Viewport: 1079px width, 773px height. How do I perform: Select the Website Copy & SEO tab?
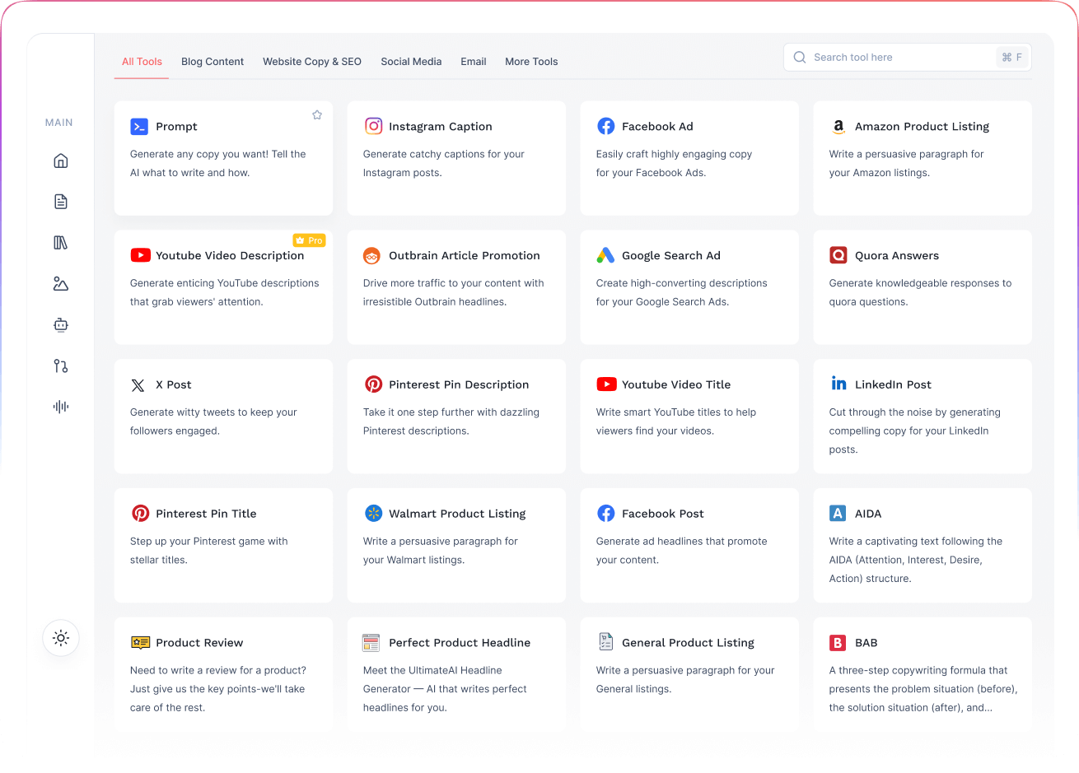pos(312,62)
